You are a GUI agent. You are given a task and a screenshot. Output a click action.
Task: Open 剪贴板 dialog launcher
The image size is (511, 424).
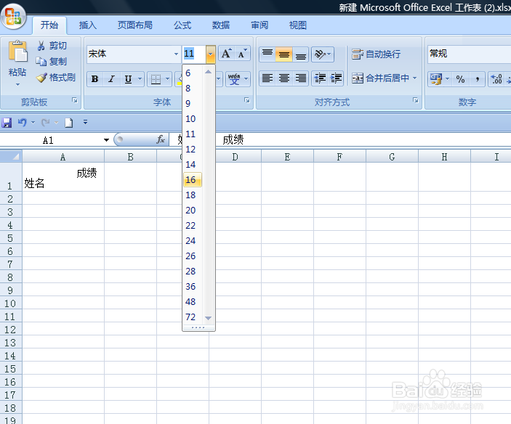click(x=75, y=100)
